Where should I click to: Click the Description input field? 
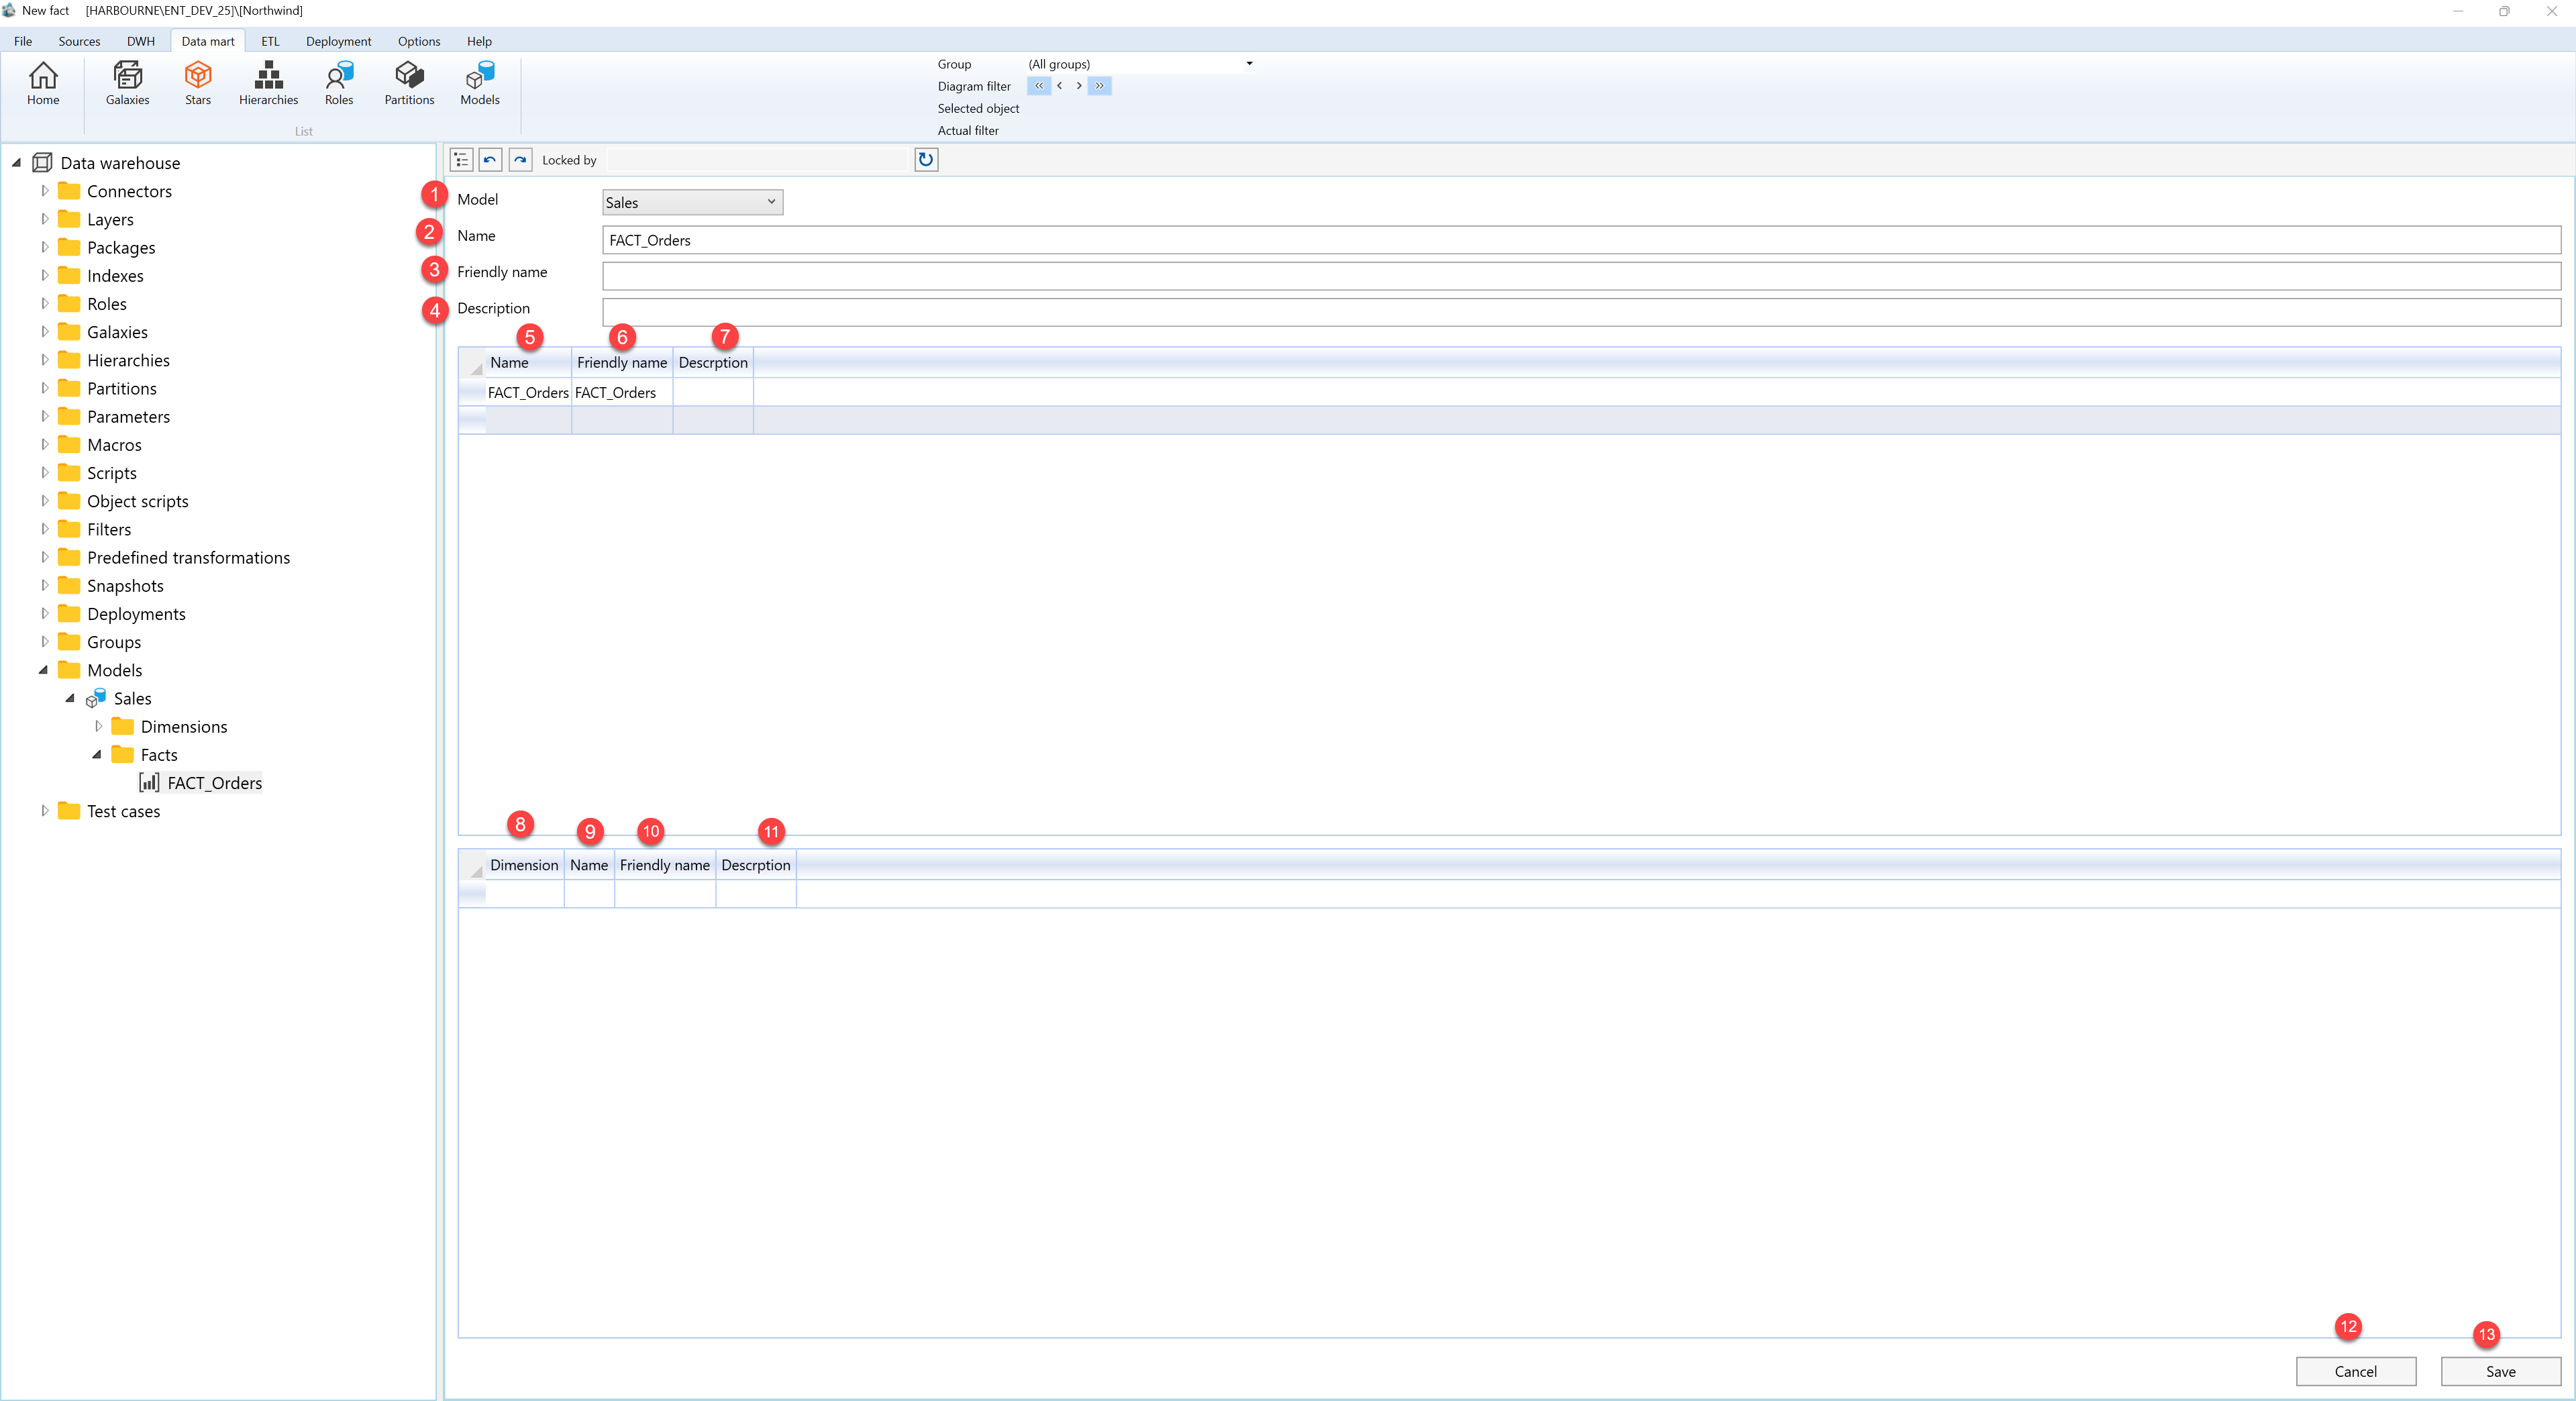point(1581,312)
